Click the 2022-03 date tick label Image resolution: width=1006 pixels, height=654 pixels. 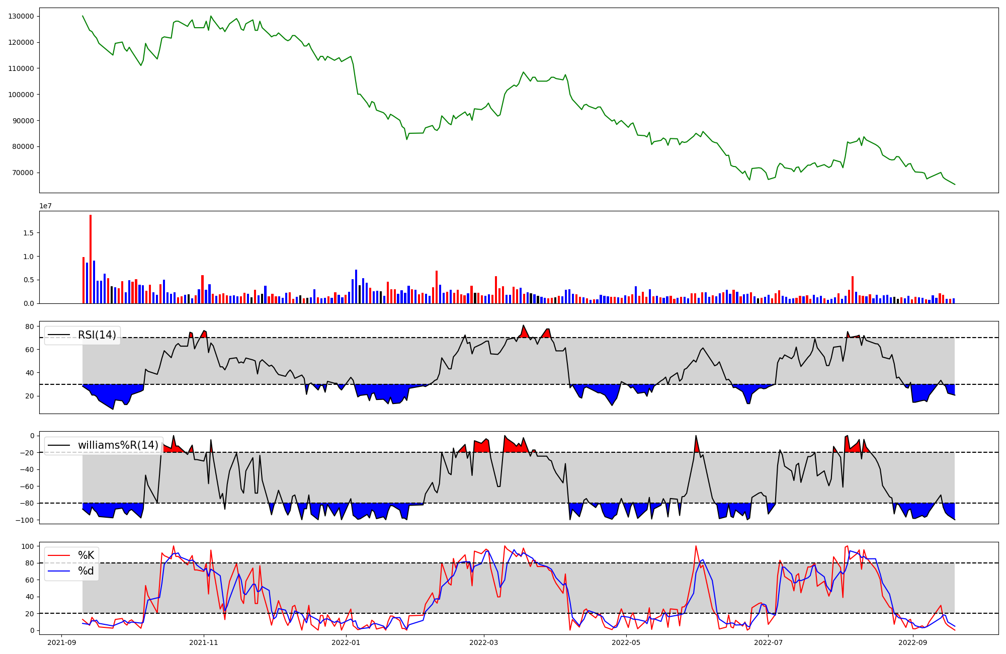(x=484, y=642)
